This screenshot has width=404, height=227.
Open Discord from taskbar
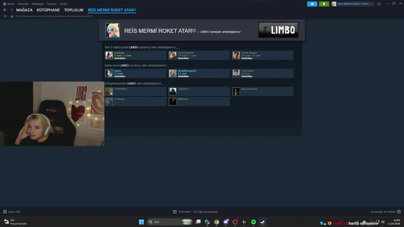coord(226,222)
